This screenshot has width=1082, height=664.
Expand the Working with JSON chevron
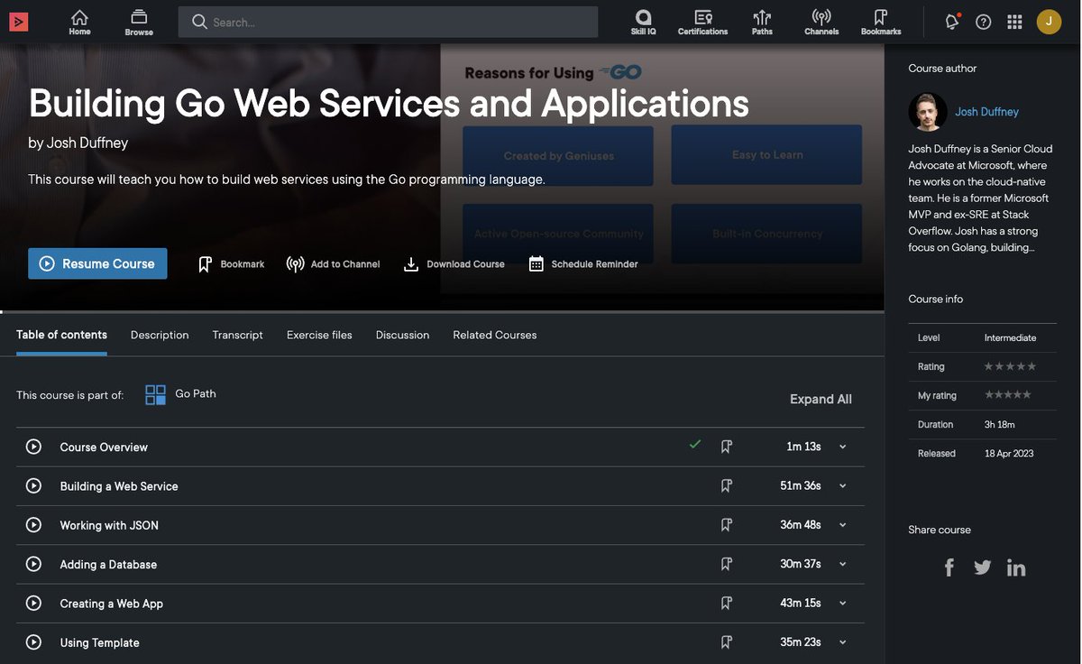[x=843, y=525]
